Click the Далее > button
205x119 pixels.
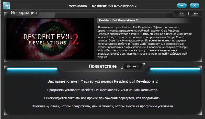[x=133, y=66]
